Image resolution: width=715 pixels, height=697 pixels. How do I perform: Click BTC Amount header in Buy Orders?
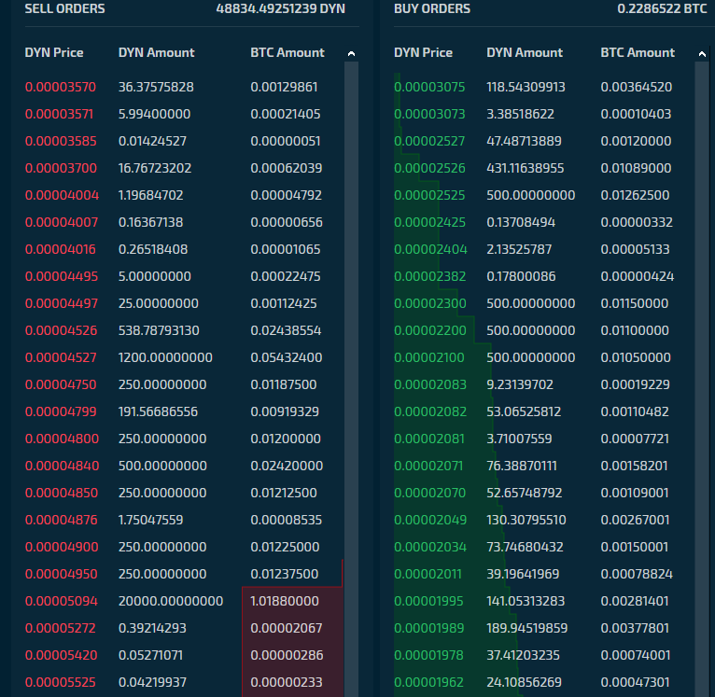(x=638, y=53)
